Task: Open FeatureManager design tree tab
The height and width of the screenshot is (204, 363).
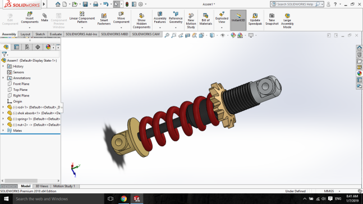Action: click(x=6, y=47)
